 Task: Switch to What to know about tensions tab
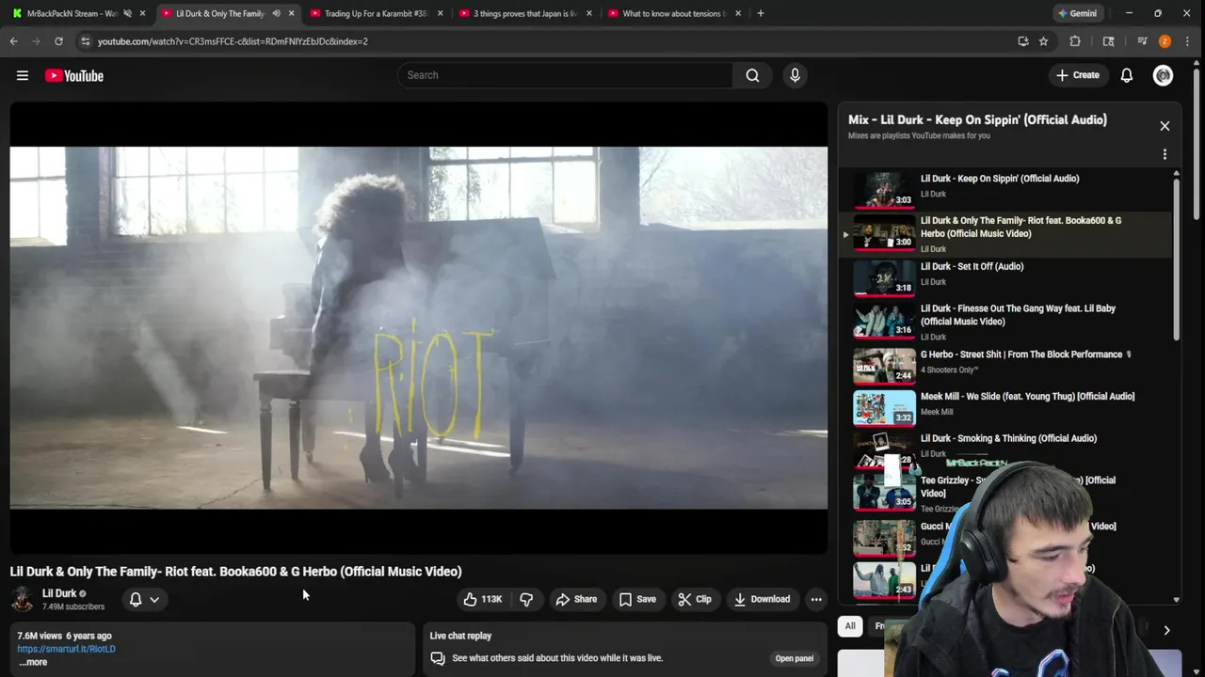click(673, 13)
